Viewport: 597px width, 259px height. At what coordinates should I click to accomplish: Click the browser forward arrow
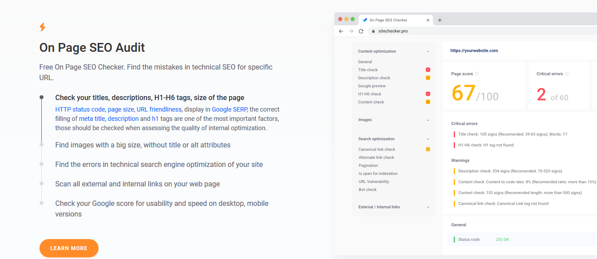click(351, 31)
